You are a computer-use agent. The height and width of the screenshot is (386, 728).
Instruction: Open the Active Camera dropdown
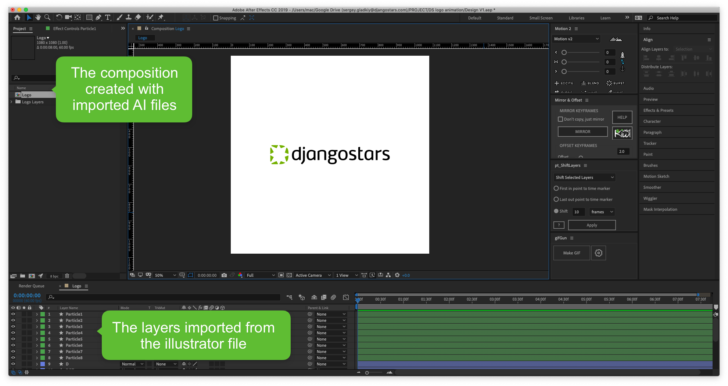(x=313, y=275)
